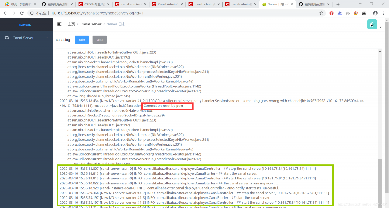Viewport: 389px width, 208px height.
Task: Click the canal.log label
Action: point(63,40)
